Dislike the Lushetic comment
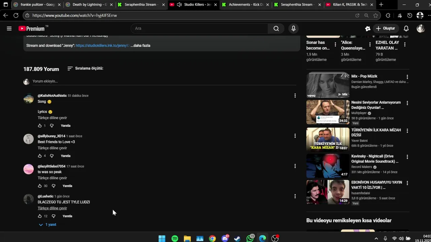Image resolution: width=431 pixels, height=242 pixels. (54, 216)
